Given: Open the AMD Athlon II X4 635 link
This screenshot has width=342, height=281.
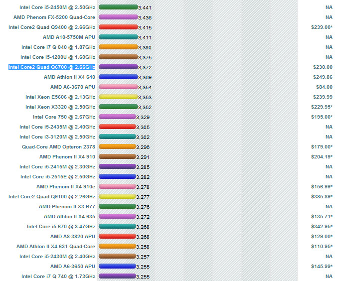Looking at the screenshot, I should coord(70,217).
